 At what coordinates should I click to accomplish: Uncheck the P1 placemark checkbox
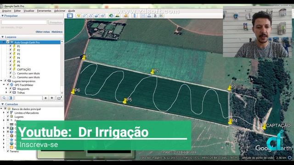[10, 46]
